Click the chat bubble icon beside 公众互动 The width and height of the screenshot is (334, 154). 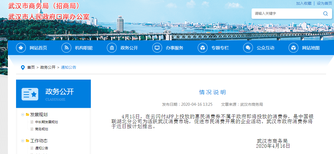pos(248,48)
